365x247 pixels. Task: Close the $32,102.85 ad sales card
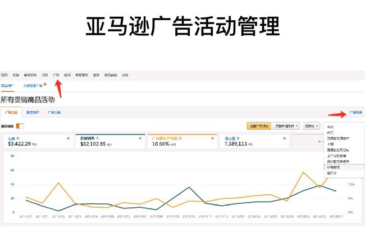pyautogui.click(x=140, y=138)
